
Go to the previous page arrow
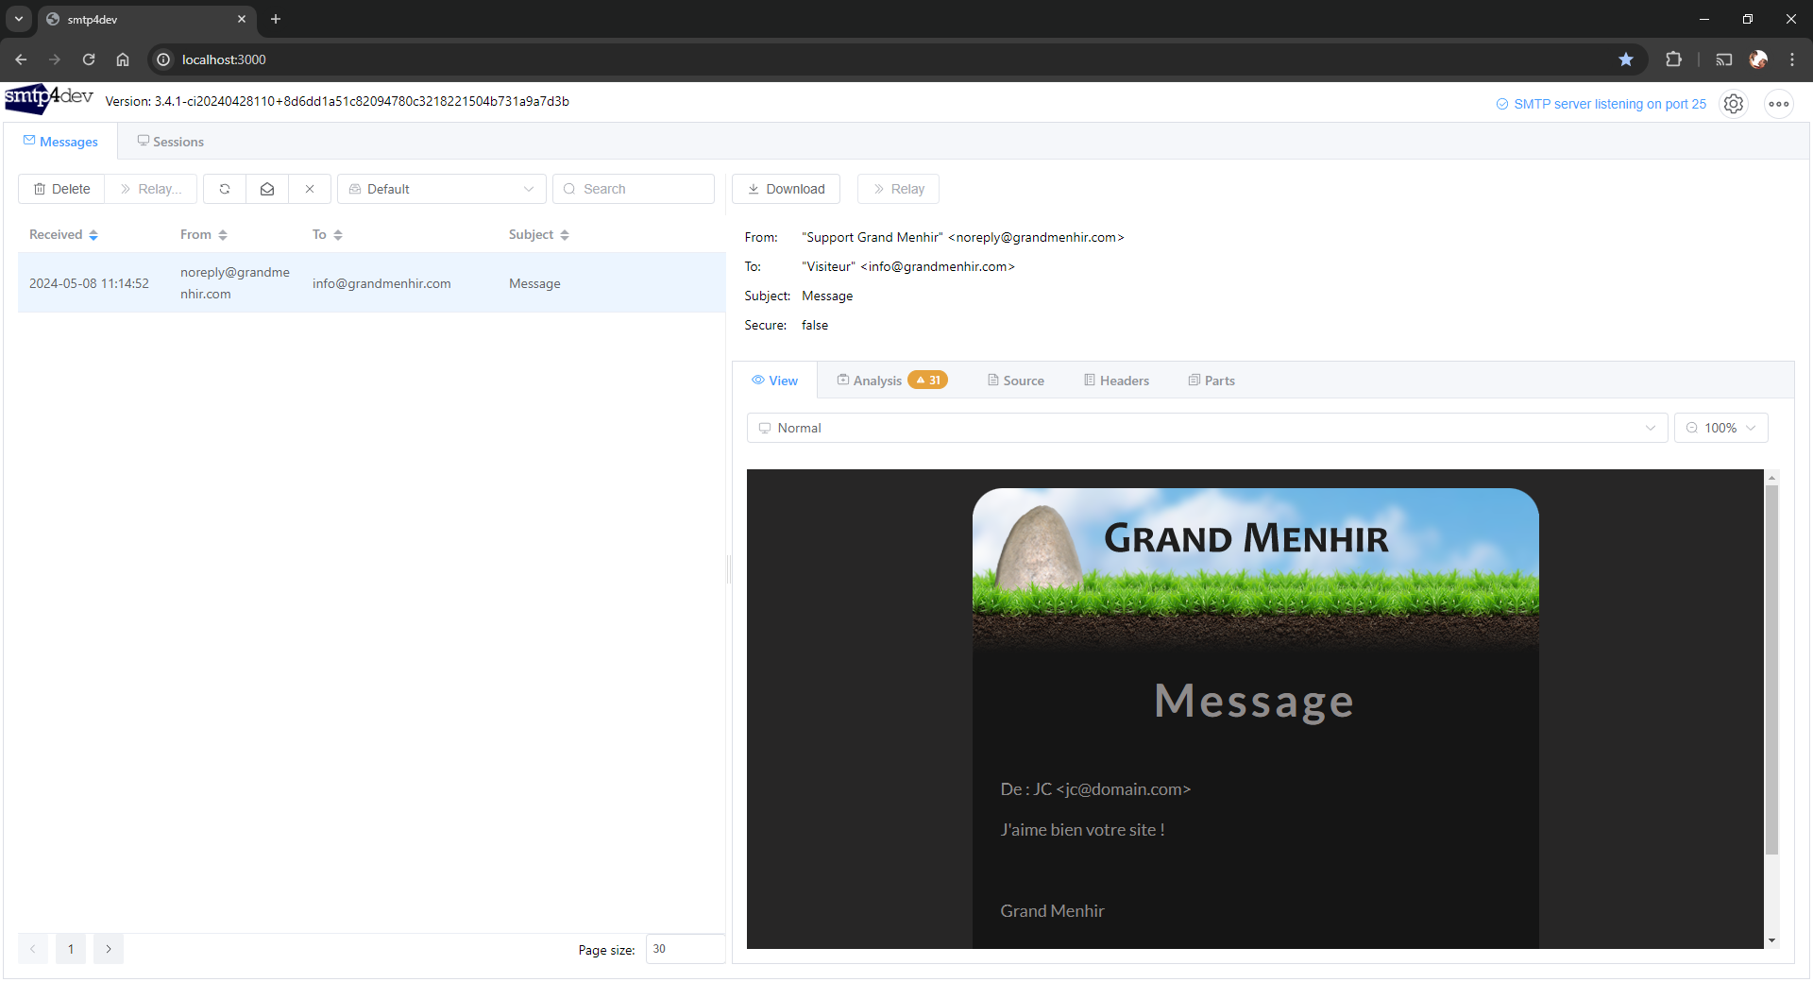point(33,949)
